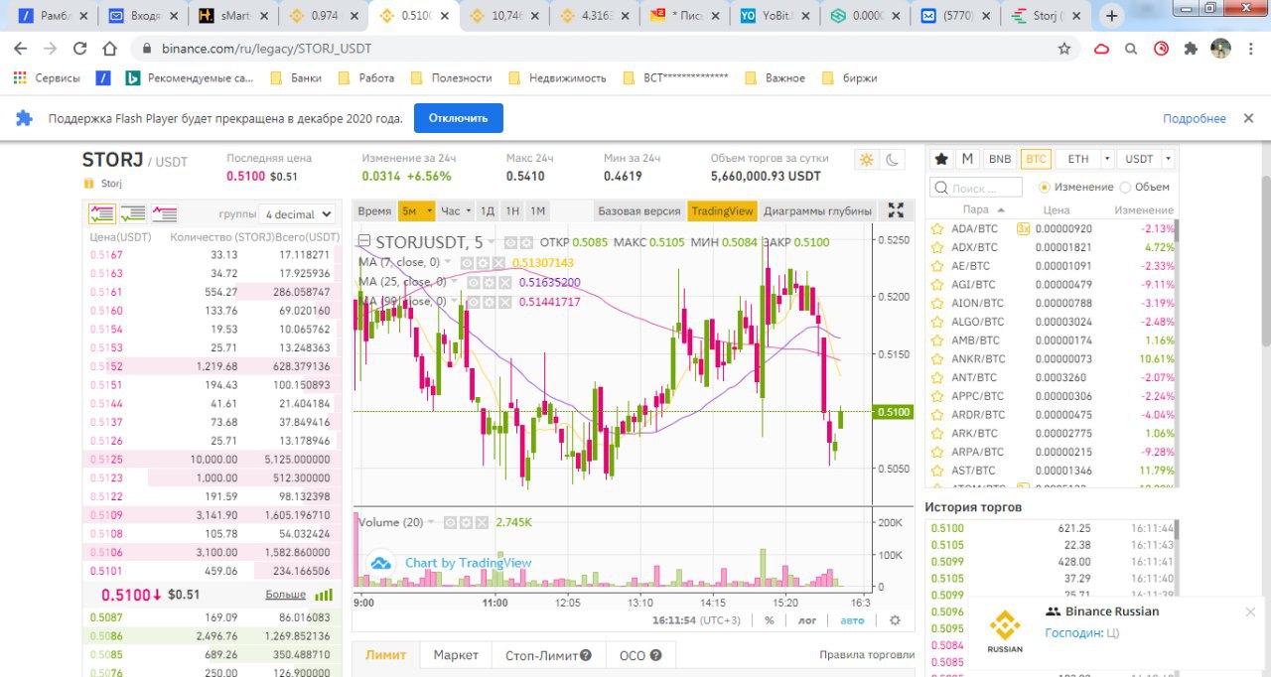Switch to the Стоп-Лимит order tab
1271x677 pixels.
548,655
